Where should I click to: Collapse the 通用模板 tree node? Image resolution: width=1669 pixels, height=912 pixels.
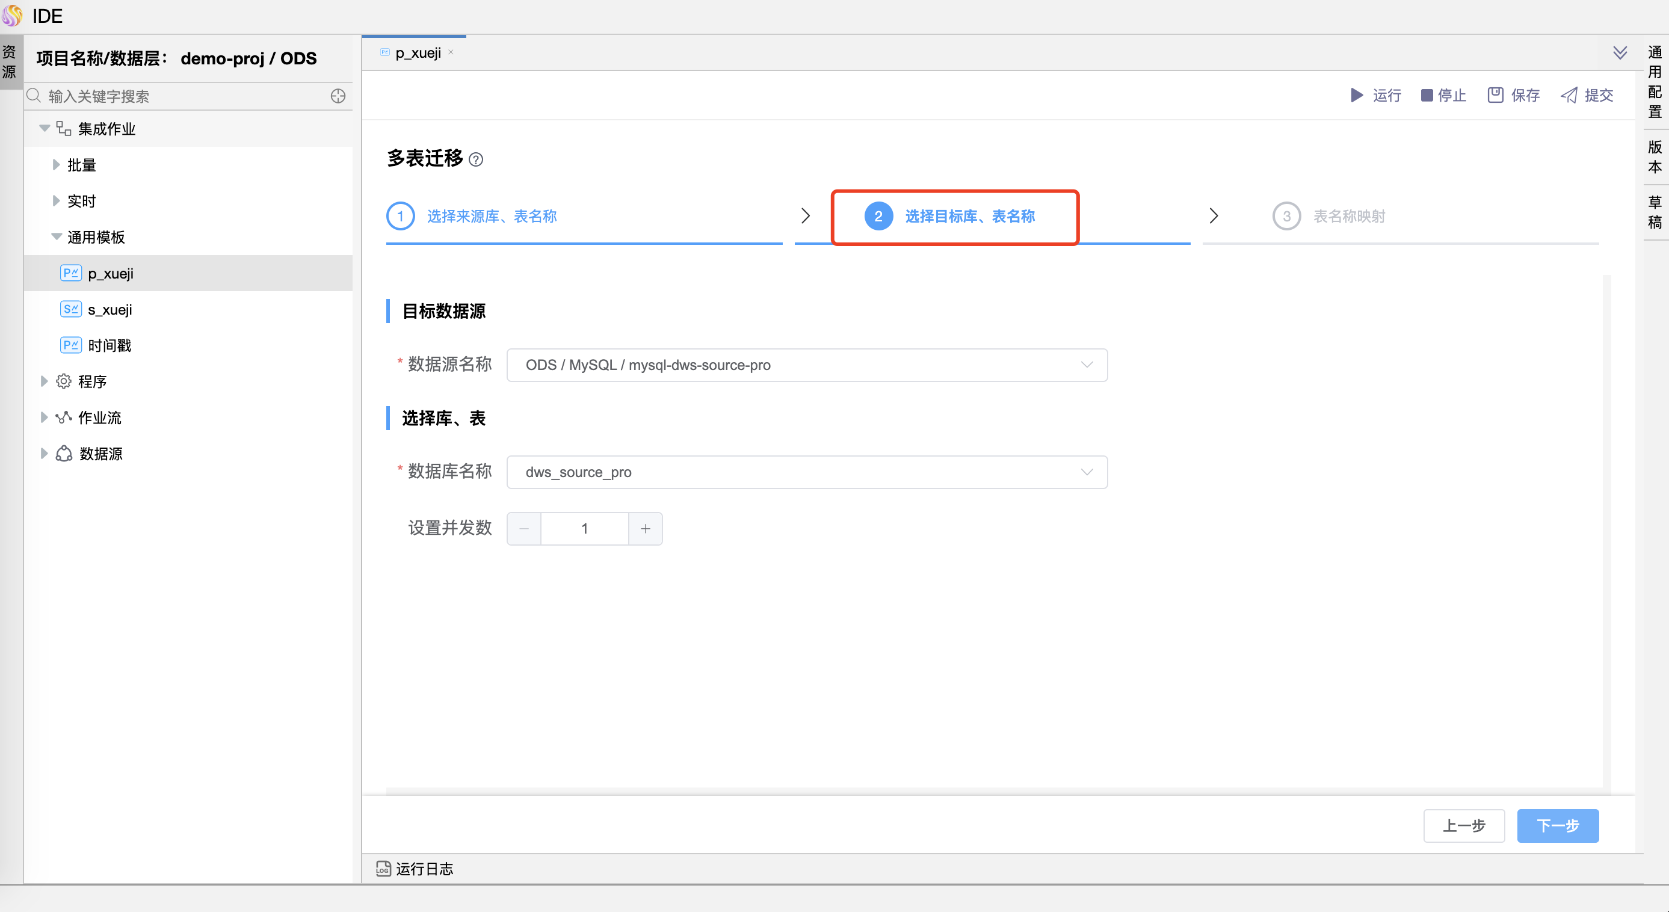(x=57, y=236)
